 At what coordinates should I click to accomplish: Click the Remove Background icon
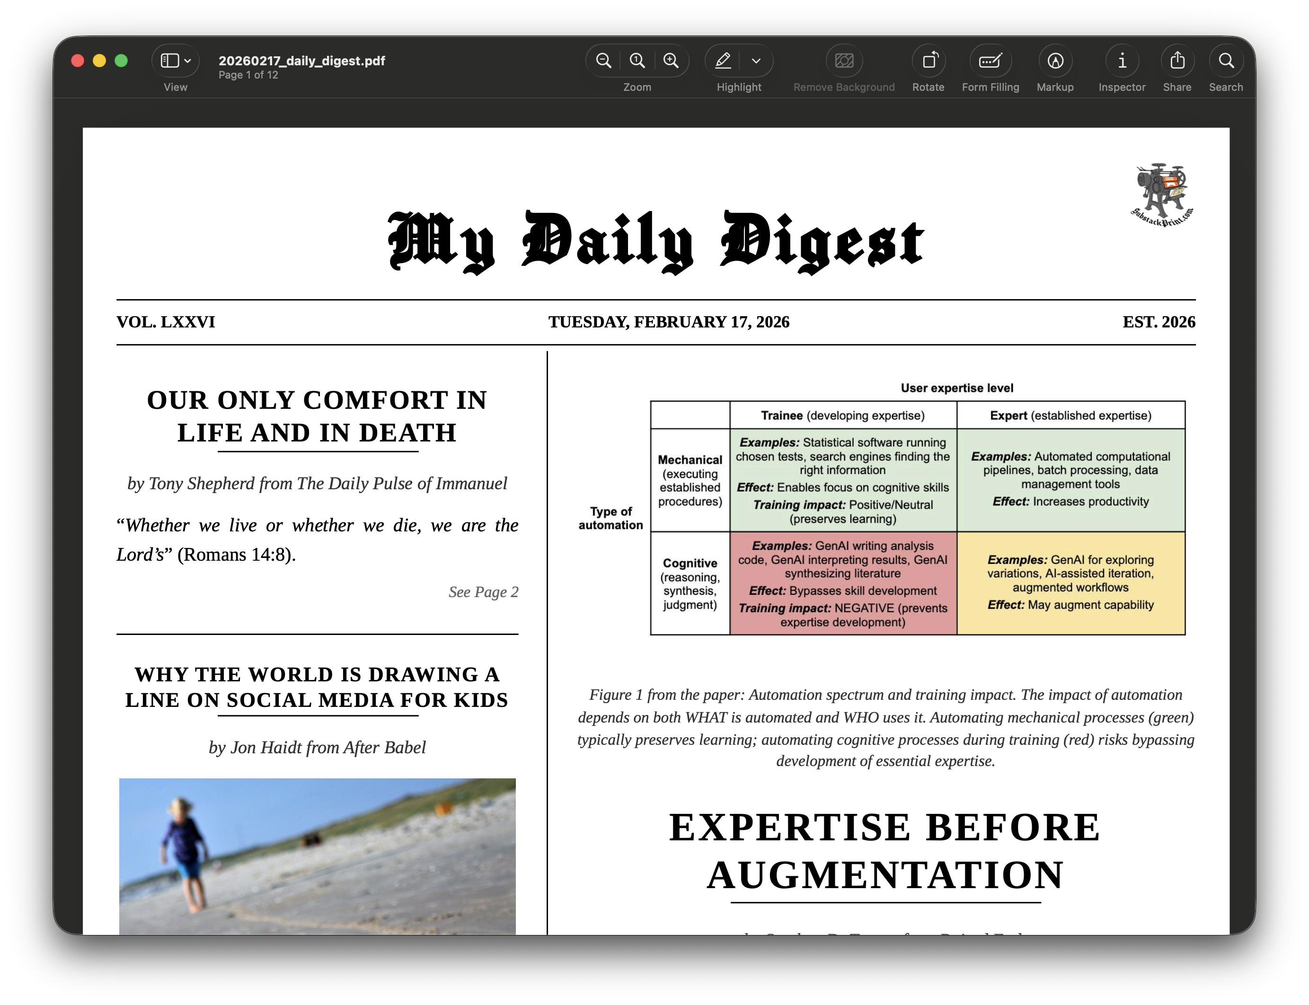coord(843,61)
